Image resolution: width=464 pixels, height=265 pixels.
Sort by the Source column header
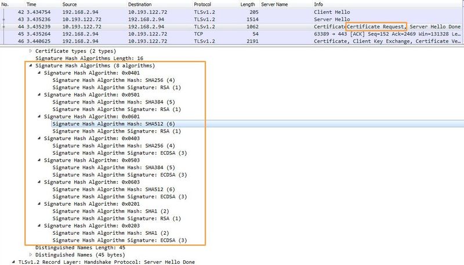(x=70, y=5)
